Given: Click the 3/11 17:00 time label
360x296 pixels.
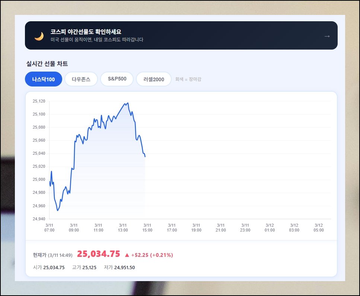Looking at the screenshot, I should pyautogui.click(x=172, y=228).
